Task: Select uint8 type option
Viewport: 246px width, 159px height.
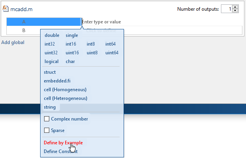Action: tap(92, 53)
